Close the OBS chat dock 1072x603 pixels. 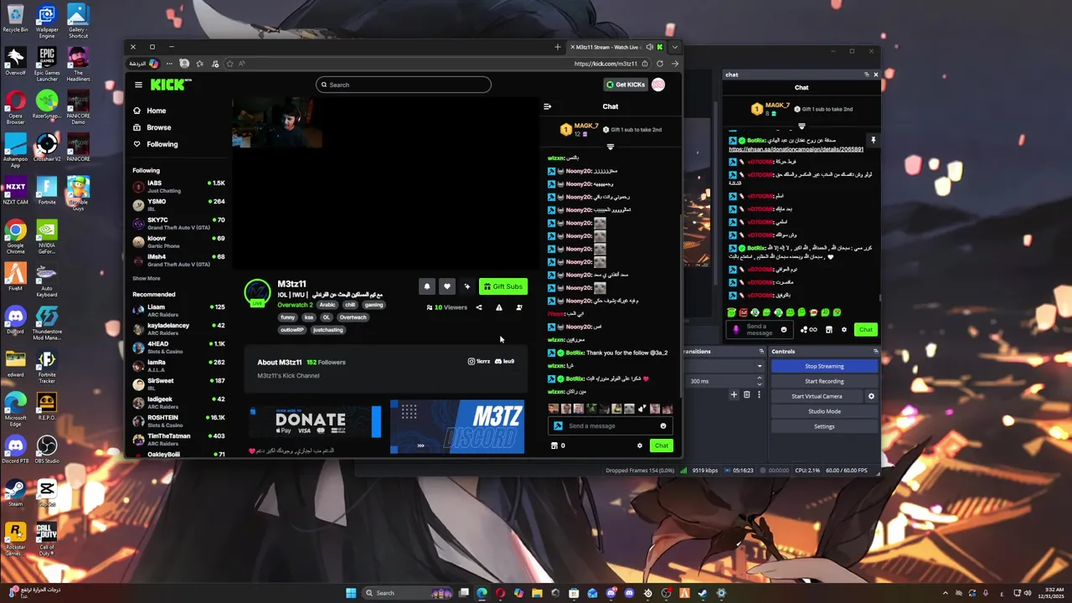[876, 75]
